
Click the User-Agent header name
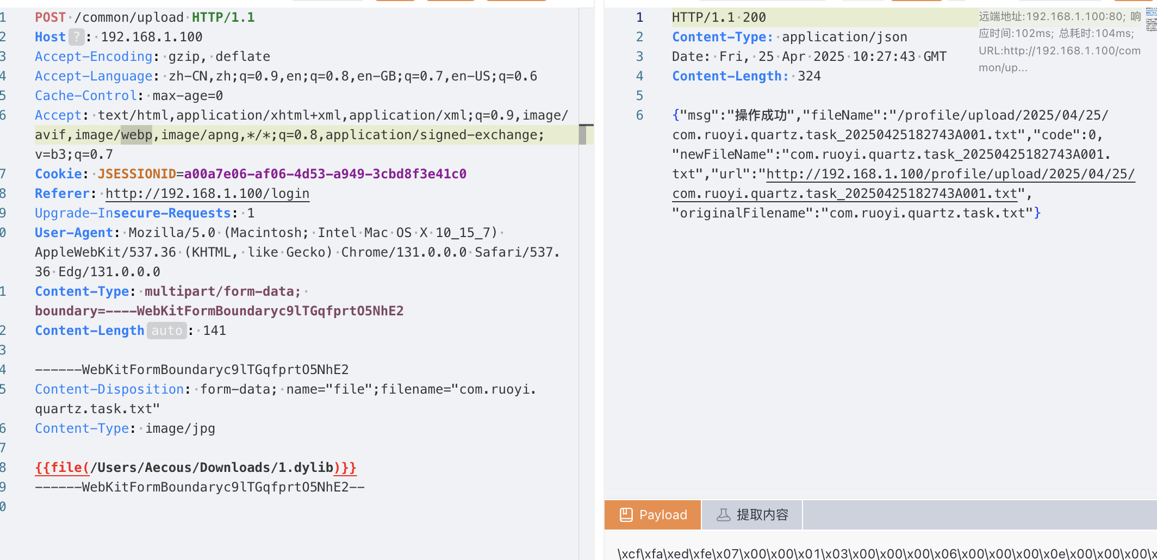click(x=74, y=233)
